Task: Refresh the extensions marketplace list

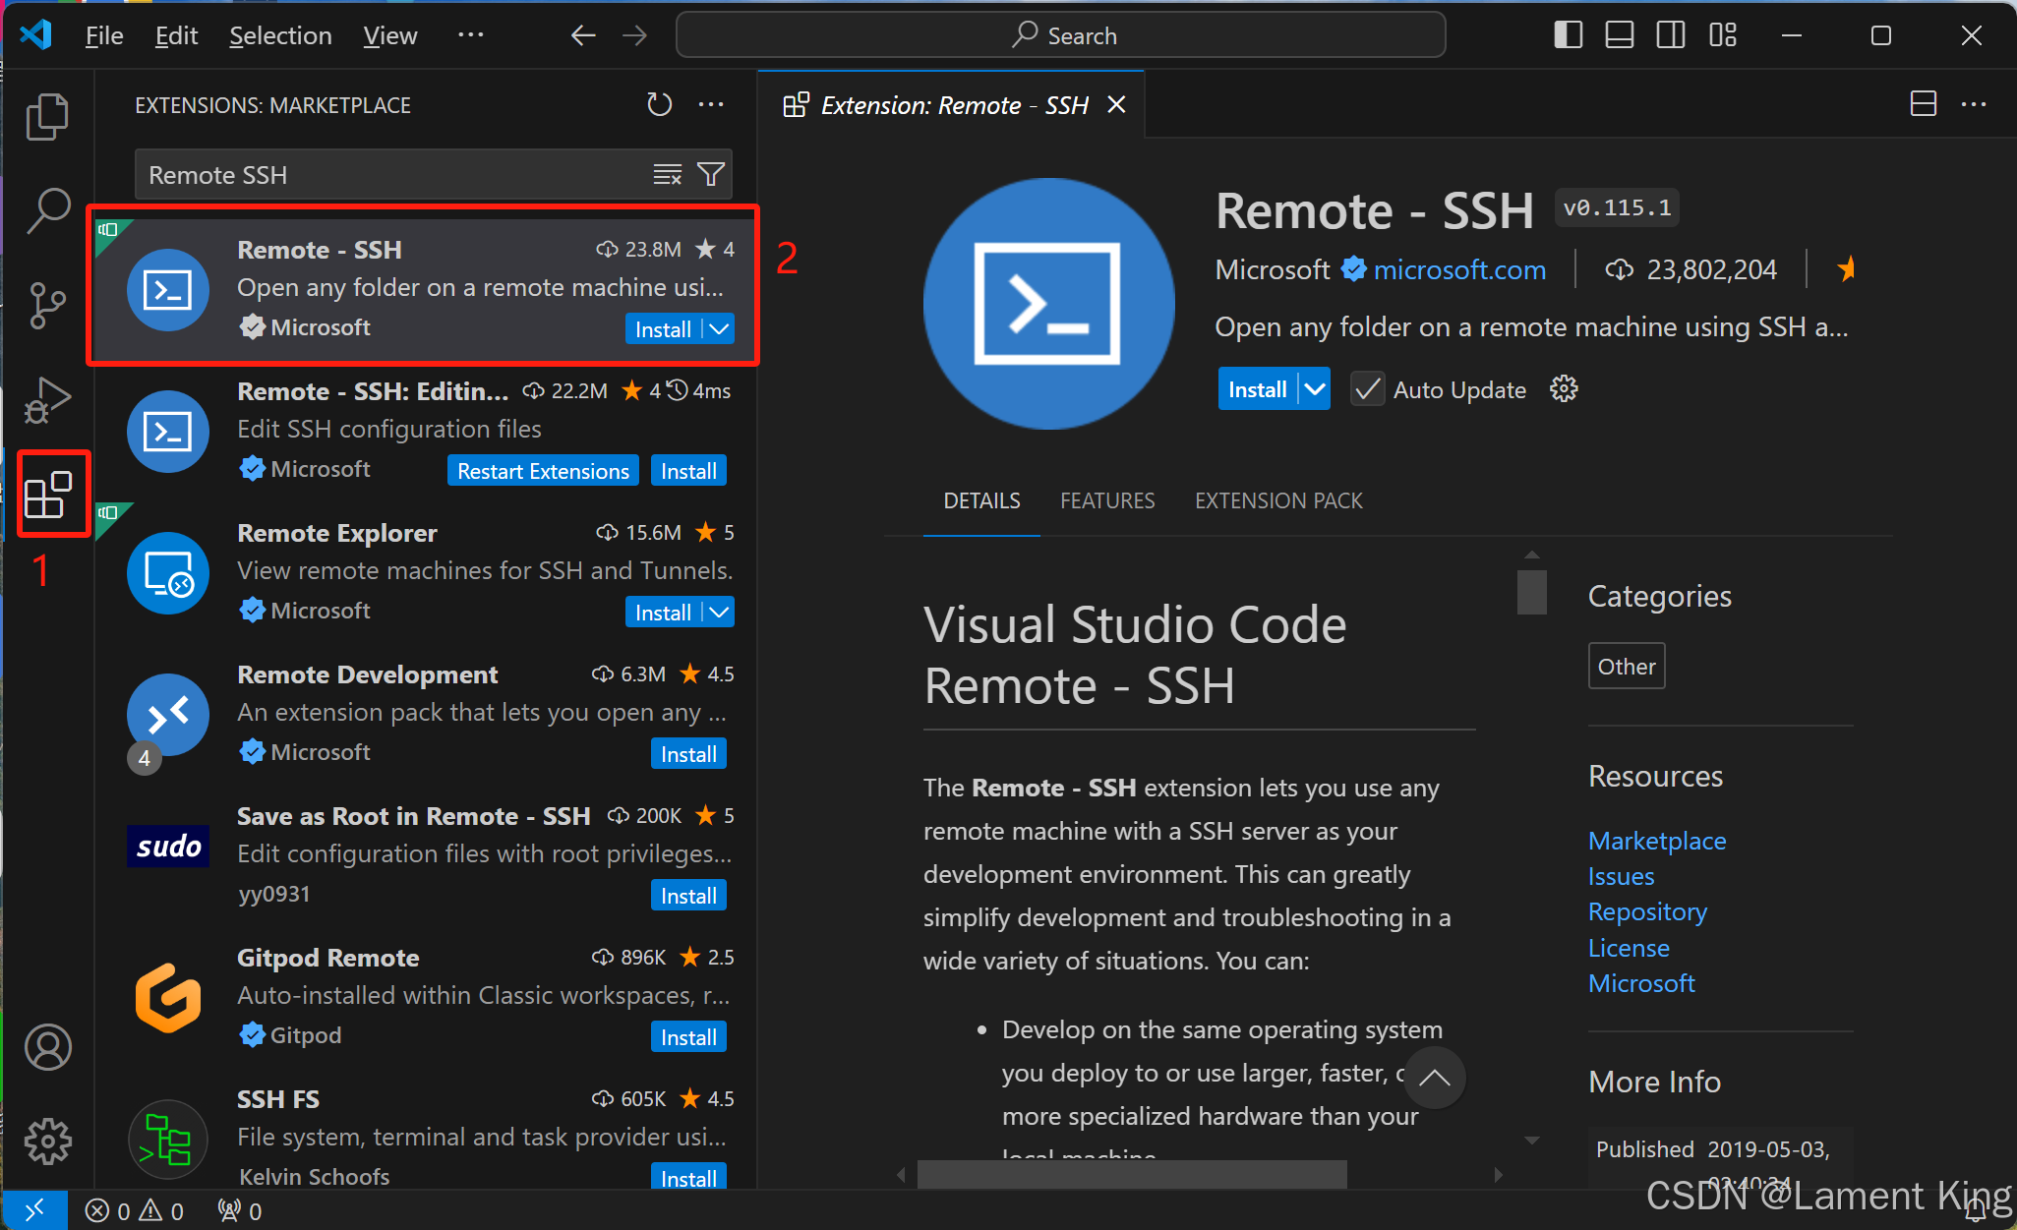Action: pos(659,104)
